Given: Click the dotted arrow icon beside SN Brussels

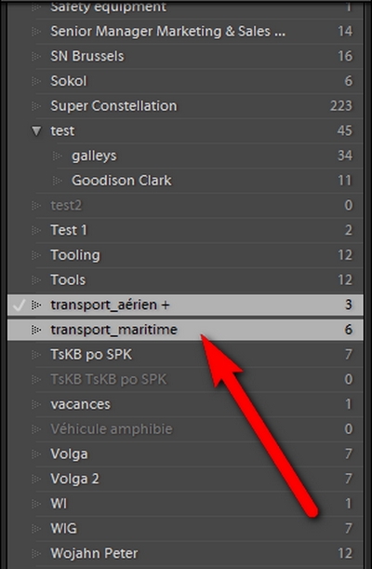Looking at the screenshot, I should pyautogui.click(x=36, y=56).
